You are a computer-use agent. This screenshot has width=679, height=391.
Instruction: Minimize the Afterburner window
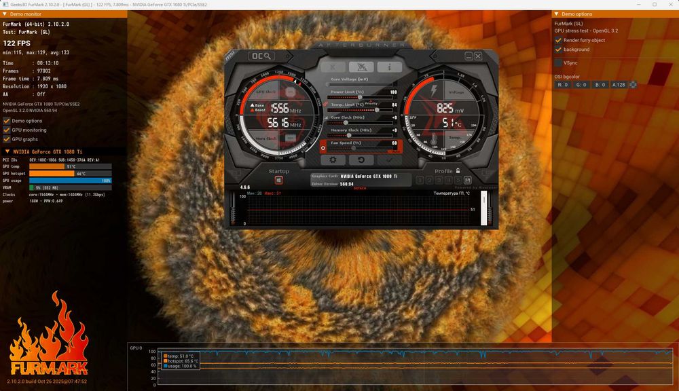pyautogui.click(x=469, y=56)
